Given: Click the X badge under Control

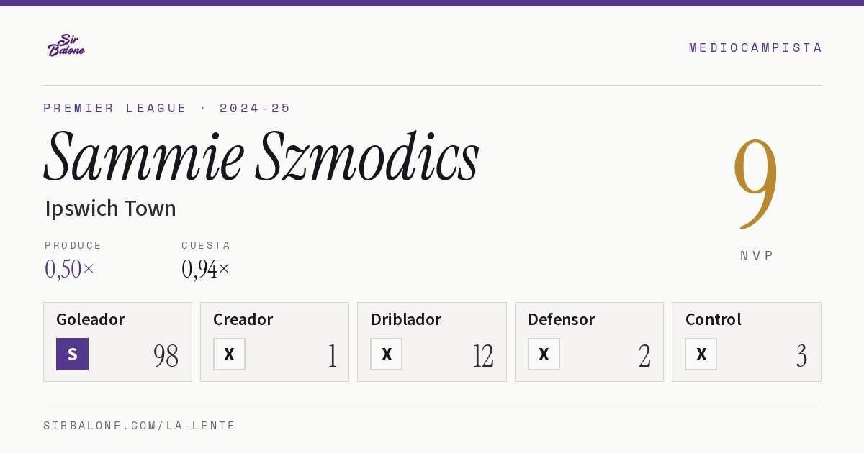Looking at the screenshot, I should point(701,354).
